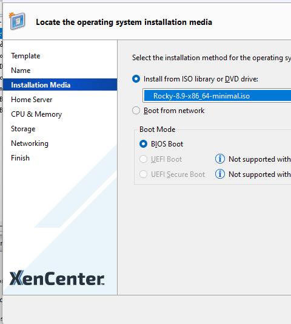Open the Rocky-8.9-x86_64-minimal.iso dropdown
This screenshot has height=324, width=291.
(217, 95)
